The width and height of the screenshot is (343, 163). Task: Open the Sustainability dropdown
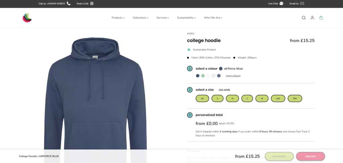[186, 18]
